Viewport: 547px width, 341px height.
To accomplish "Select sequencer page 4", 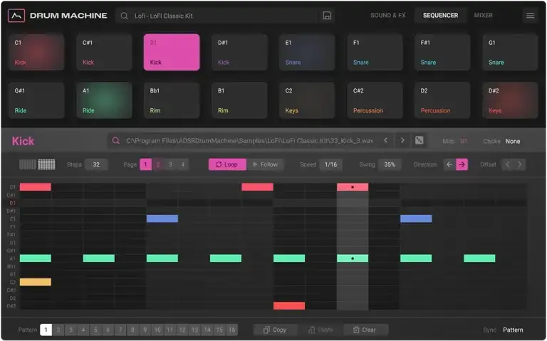I will (x=182, y=164).
